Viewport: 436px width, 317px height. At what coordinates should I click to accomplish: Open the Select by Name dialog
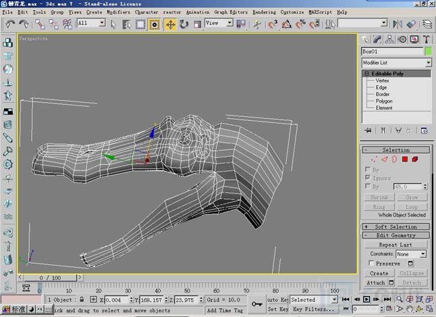point(127,24)
